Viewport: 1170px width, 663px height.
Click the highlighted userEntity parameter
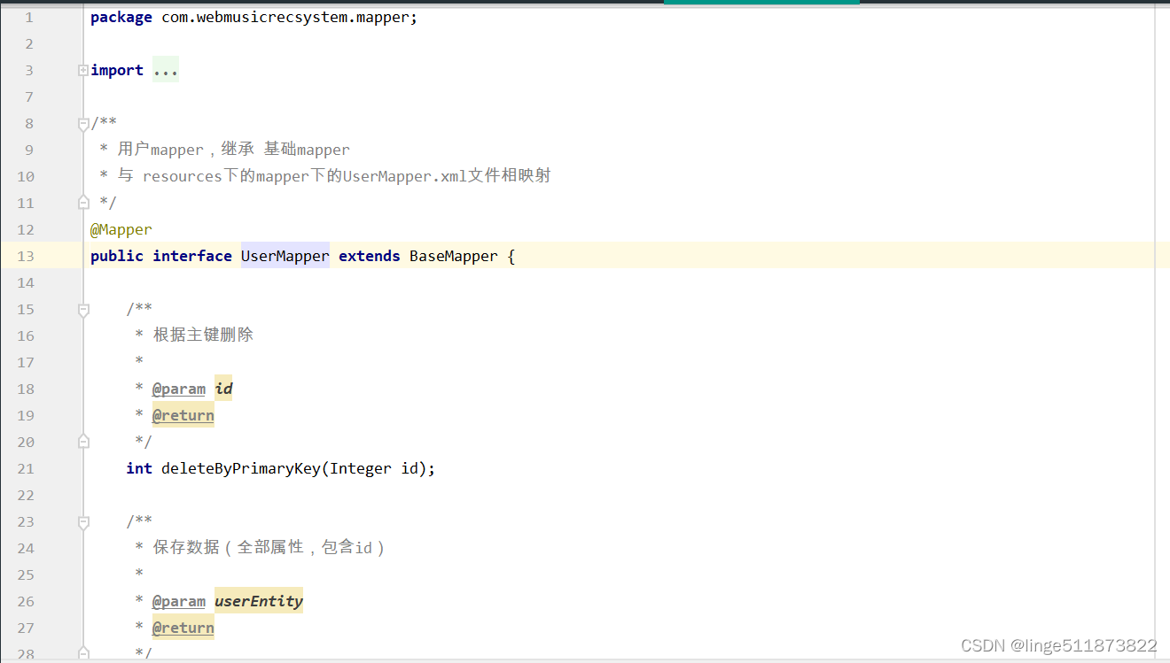(259, 601)
